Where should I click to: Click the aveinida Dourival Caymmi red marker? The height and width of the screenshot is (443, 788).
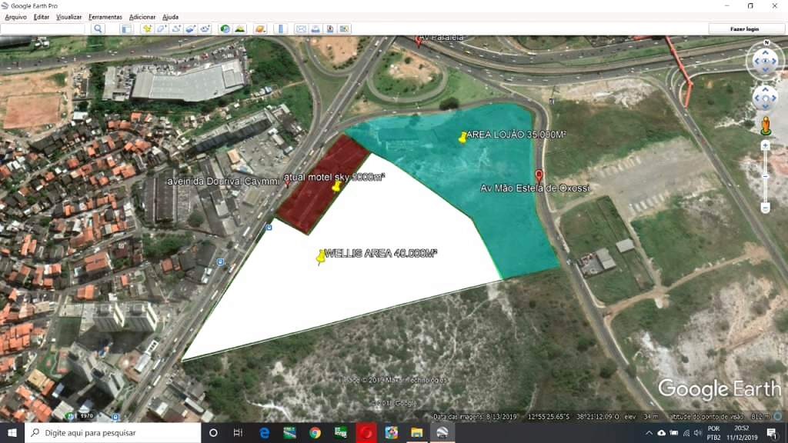[x=287, y=183]
